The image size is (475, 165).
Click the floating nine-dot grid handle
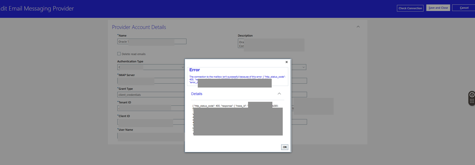click(x=472, y=101)
